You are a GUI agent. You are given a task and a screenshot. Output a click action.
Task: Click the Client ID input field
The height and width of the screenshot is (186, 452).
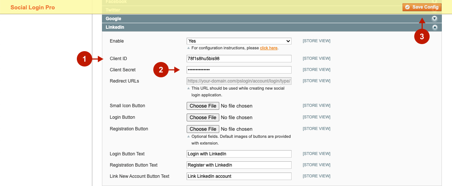pos(239,59)
